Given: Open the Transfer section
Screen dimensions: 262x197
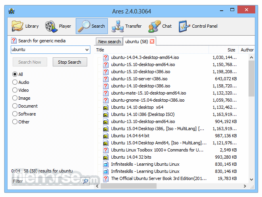Looking at the screenshot, I should pos(127,26).
